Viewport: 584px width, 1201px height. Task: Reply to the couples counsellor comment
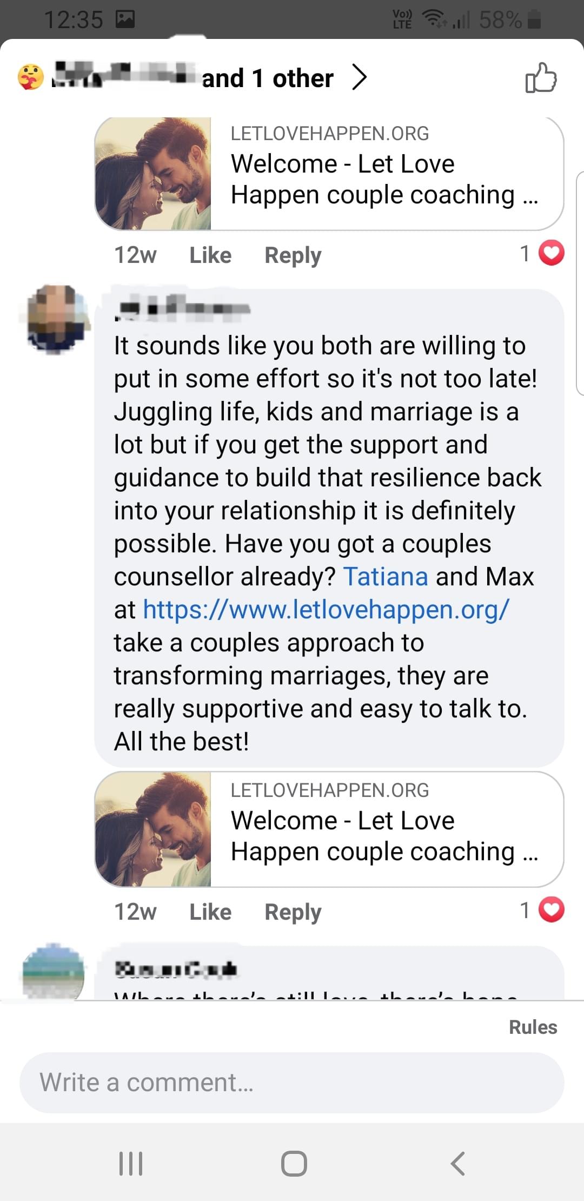pos(293,912)
